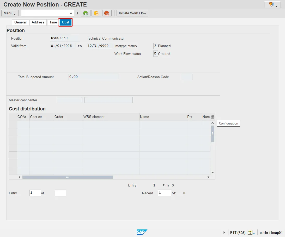Switch to the General tab
The image size is (285, 237).
coord(20,22)
